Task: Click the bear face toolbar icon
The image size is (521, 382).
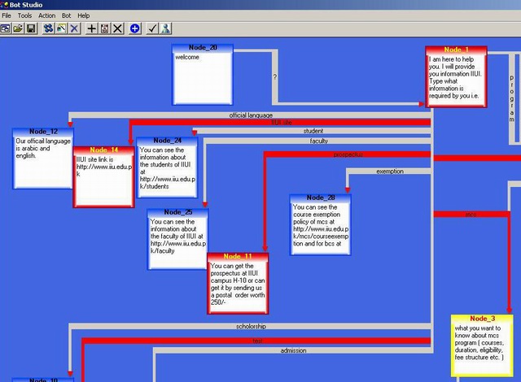Action: (x=104, y=28)
